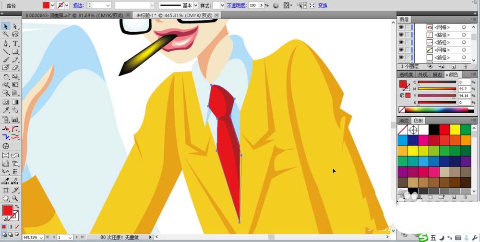Screen dimensions: 480x242
Task: Open the zoom level dropdown at bottom
Action: tap(42, 237)
